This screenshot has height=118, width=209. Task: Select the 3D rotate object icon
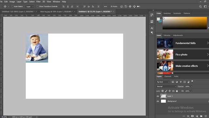click(121, 7)
